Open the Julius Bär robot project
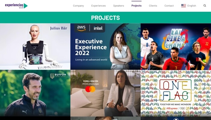This screenshot has width=211, height=120. point(35,46)
